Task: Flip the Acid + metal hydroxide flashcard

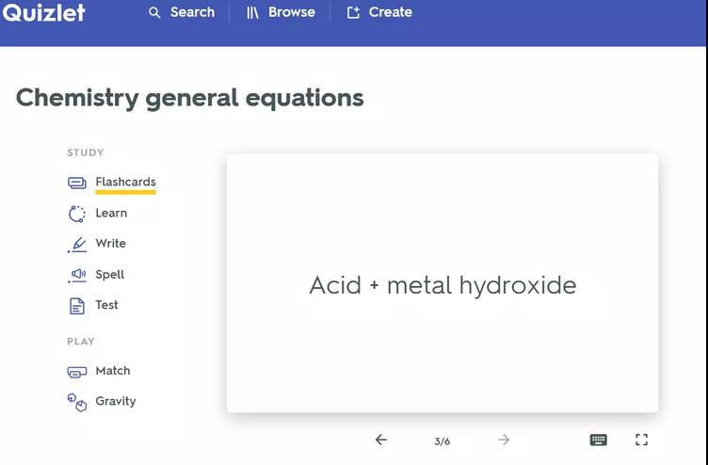Action: pyautogui.click(x=442, y=283)
